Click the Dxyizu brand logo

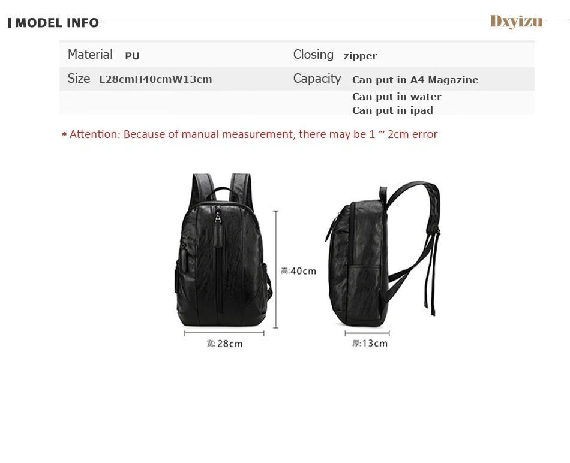[x=516, y=22]
